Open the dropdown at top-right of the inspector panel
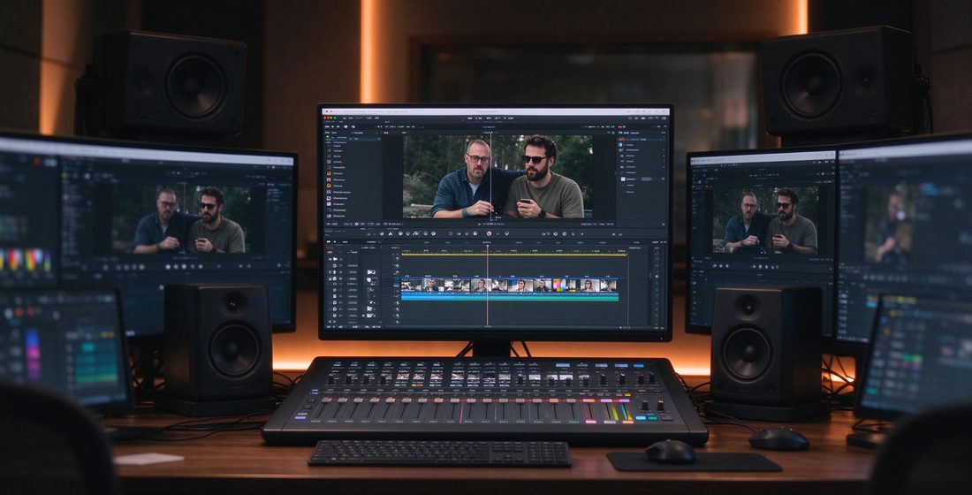 [664, 133]
